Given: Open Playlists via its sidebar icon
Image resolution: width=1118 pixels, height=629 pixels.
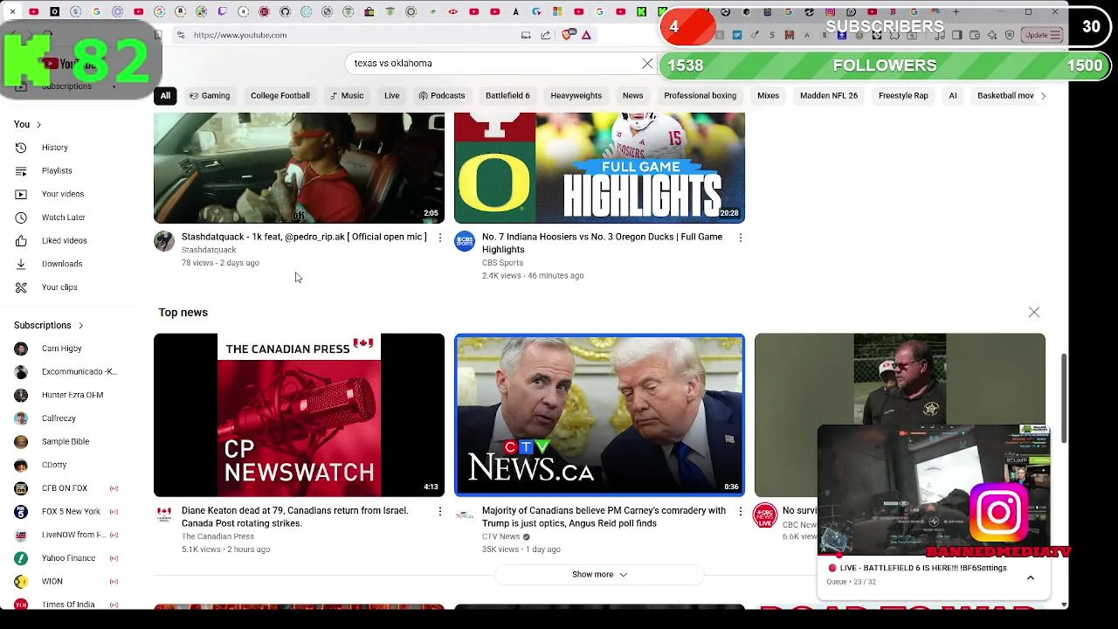Looking at the screenshot, I should [x=21, y=170].
